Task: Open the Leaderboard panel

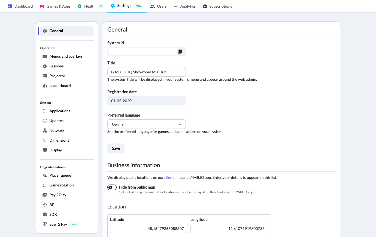Action: pos(60,86)
